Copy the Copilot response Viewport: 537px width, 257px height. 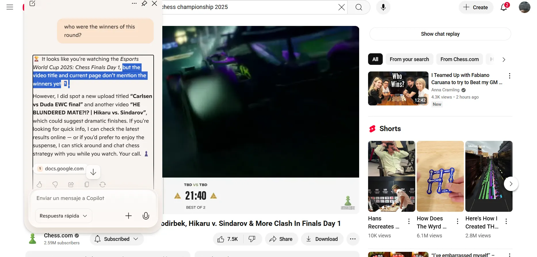click(87, 184)
